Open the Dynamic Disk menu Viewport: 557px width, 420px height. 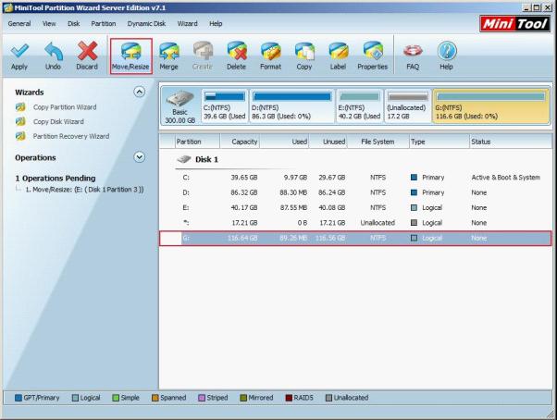tap(146, 24)
